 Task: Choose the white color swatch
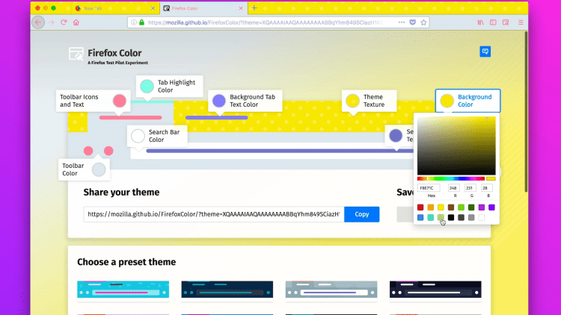pyautogui.click(x=482, y=217)
